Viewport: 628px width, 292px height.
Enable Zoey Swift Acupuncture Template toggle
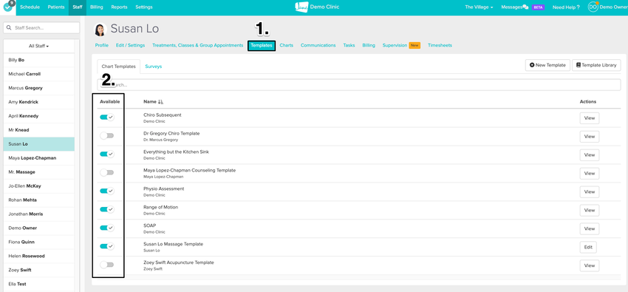(107, 265)
